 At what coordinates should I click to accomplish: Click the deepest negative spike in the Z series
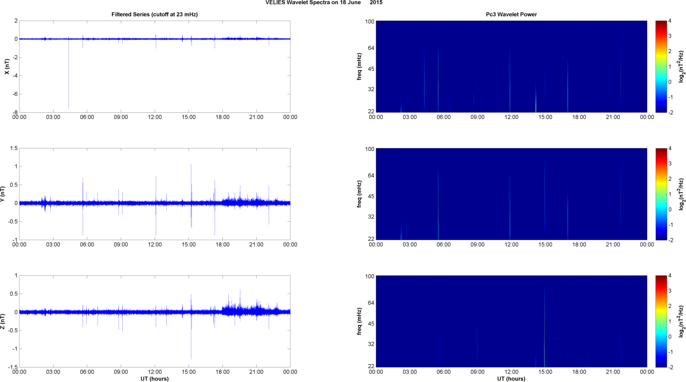tap(191, 336)
